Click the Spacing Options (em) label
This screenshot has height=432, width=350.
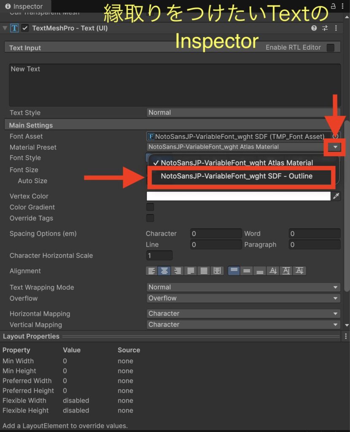click(x=43, y=234)
